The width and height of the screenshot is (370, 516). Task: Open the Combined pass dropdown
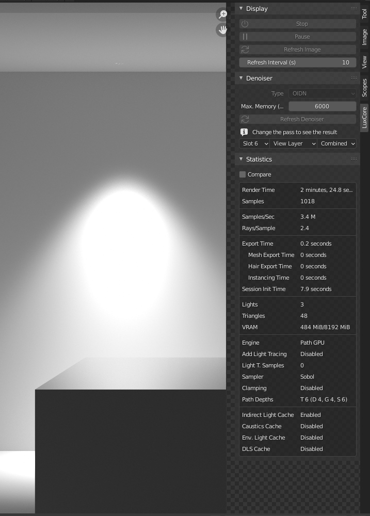[337, 143]
